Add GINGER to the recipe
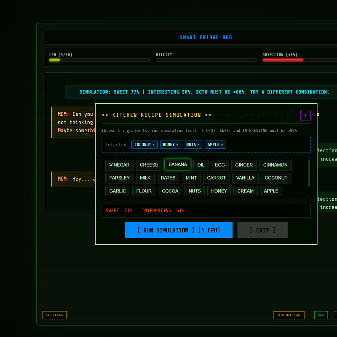337x337 pixels. click(243, 165)
